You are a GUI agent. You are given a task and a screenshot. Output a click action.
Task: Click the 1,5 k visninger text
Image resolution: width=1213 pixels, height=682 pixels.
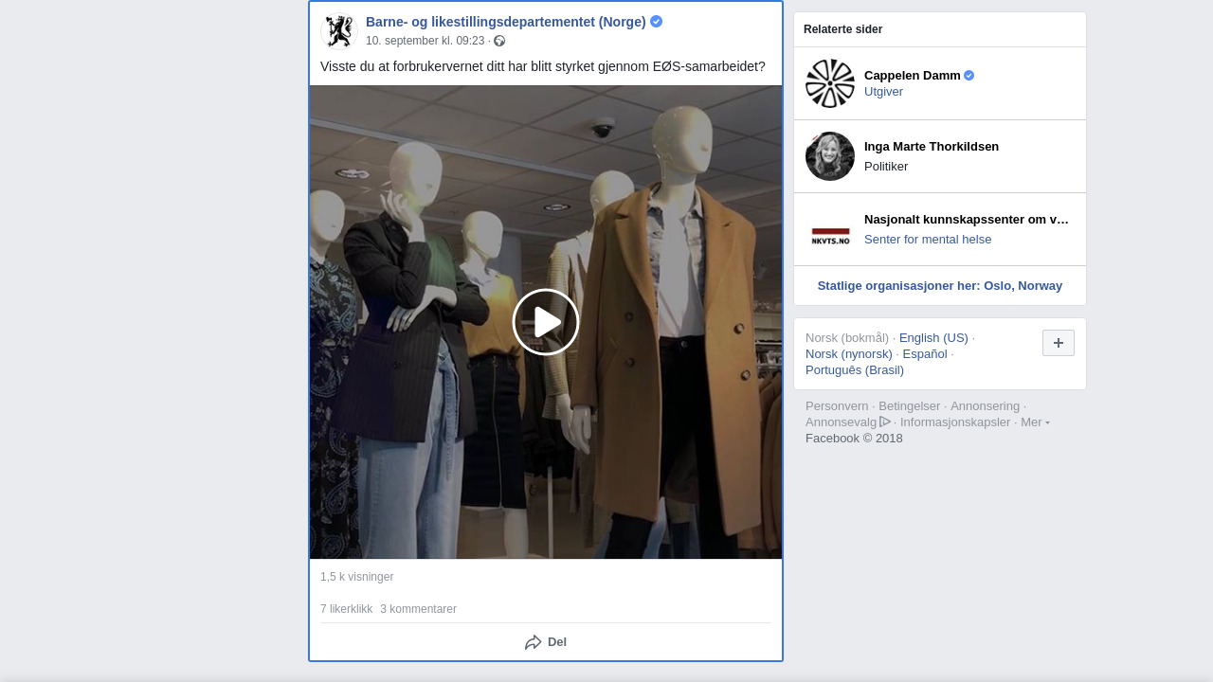coord(356,577)
